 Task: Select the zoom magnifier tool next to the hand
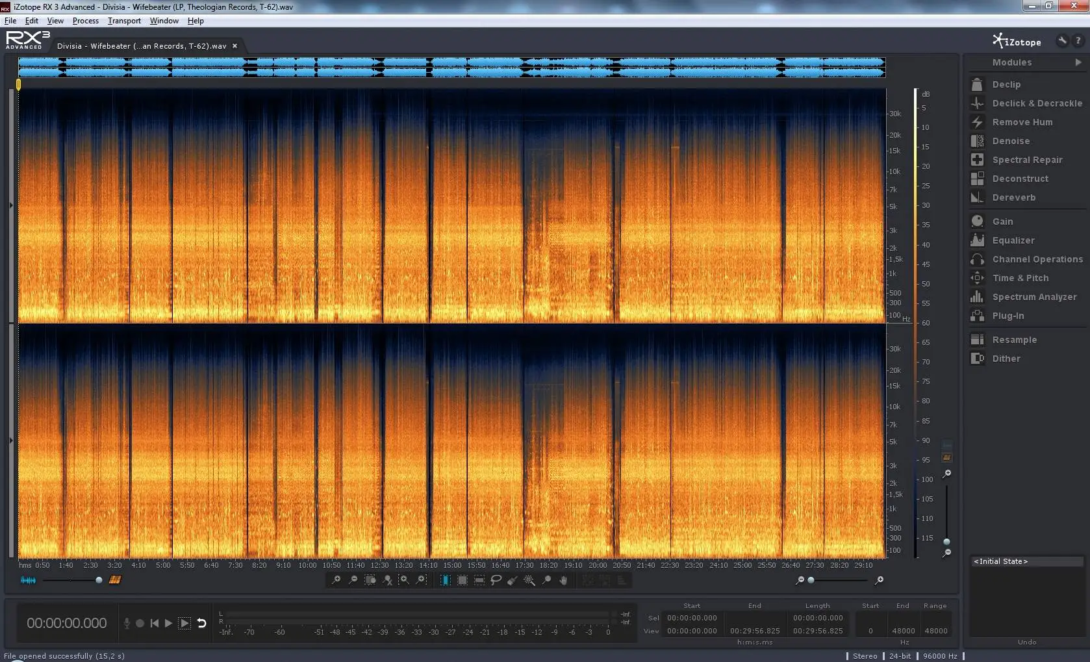(546, 580)
